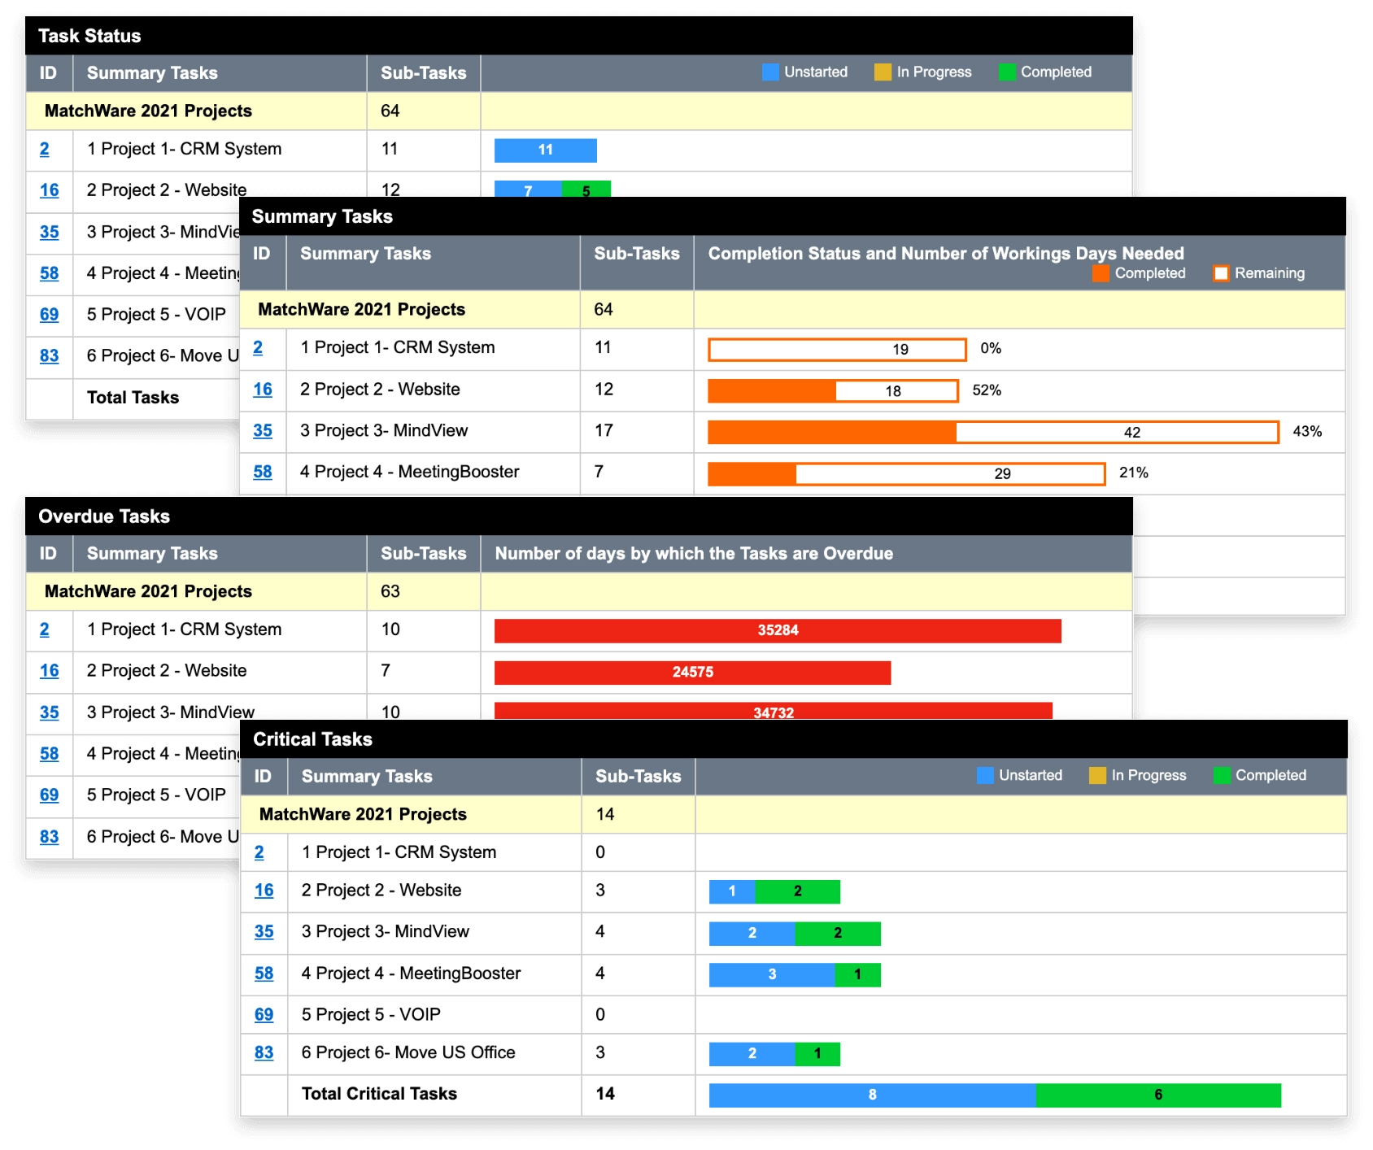Click the Completed legend swatch in Task Status
The height and width of the screenshot is (1150, 1373).
1006,72
